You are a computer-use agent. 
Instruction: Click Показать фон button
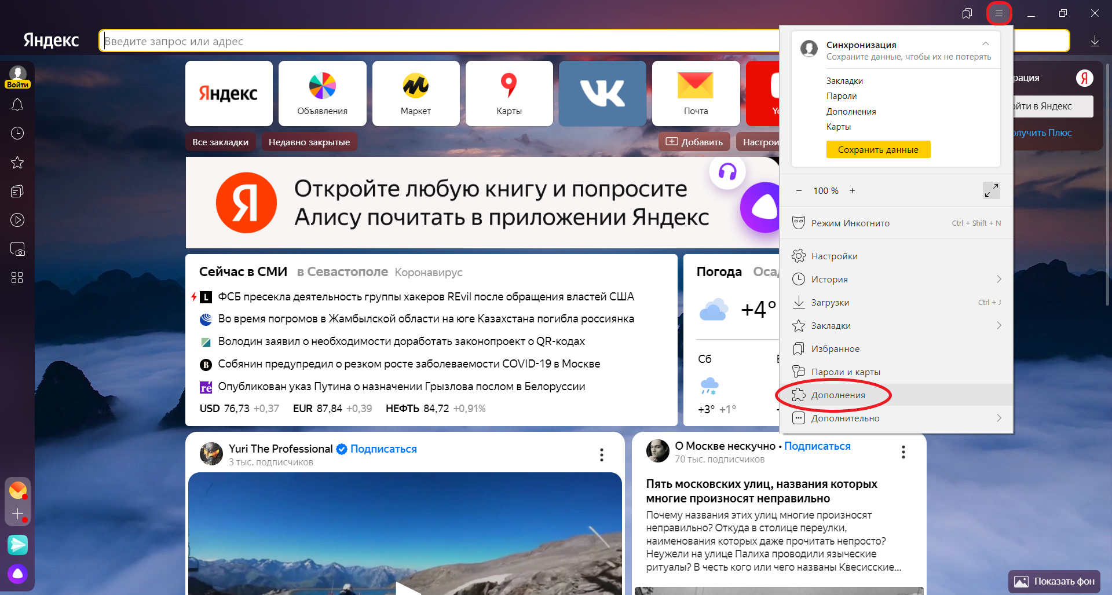click(1054, 581)
